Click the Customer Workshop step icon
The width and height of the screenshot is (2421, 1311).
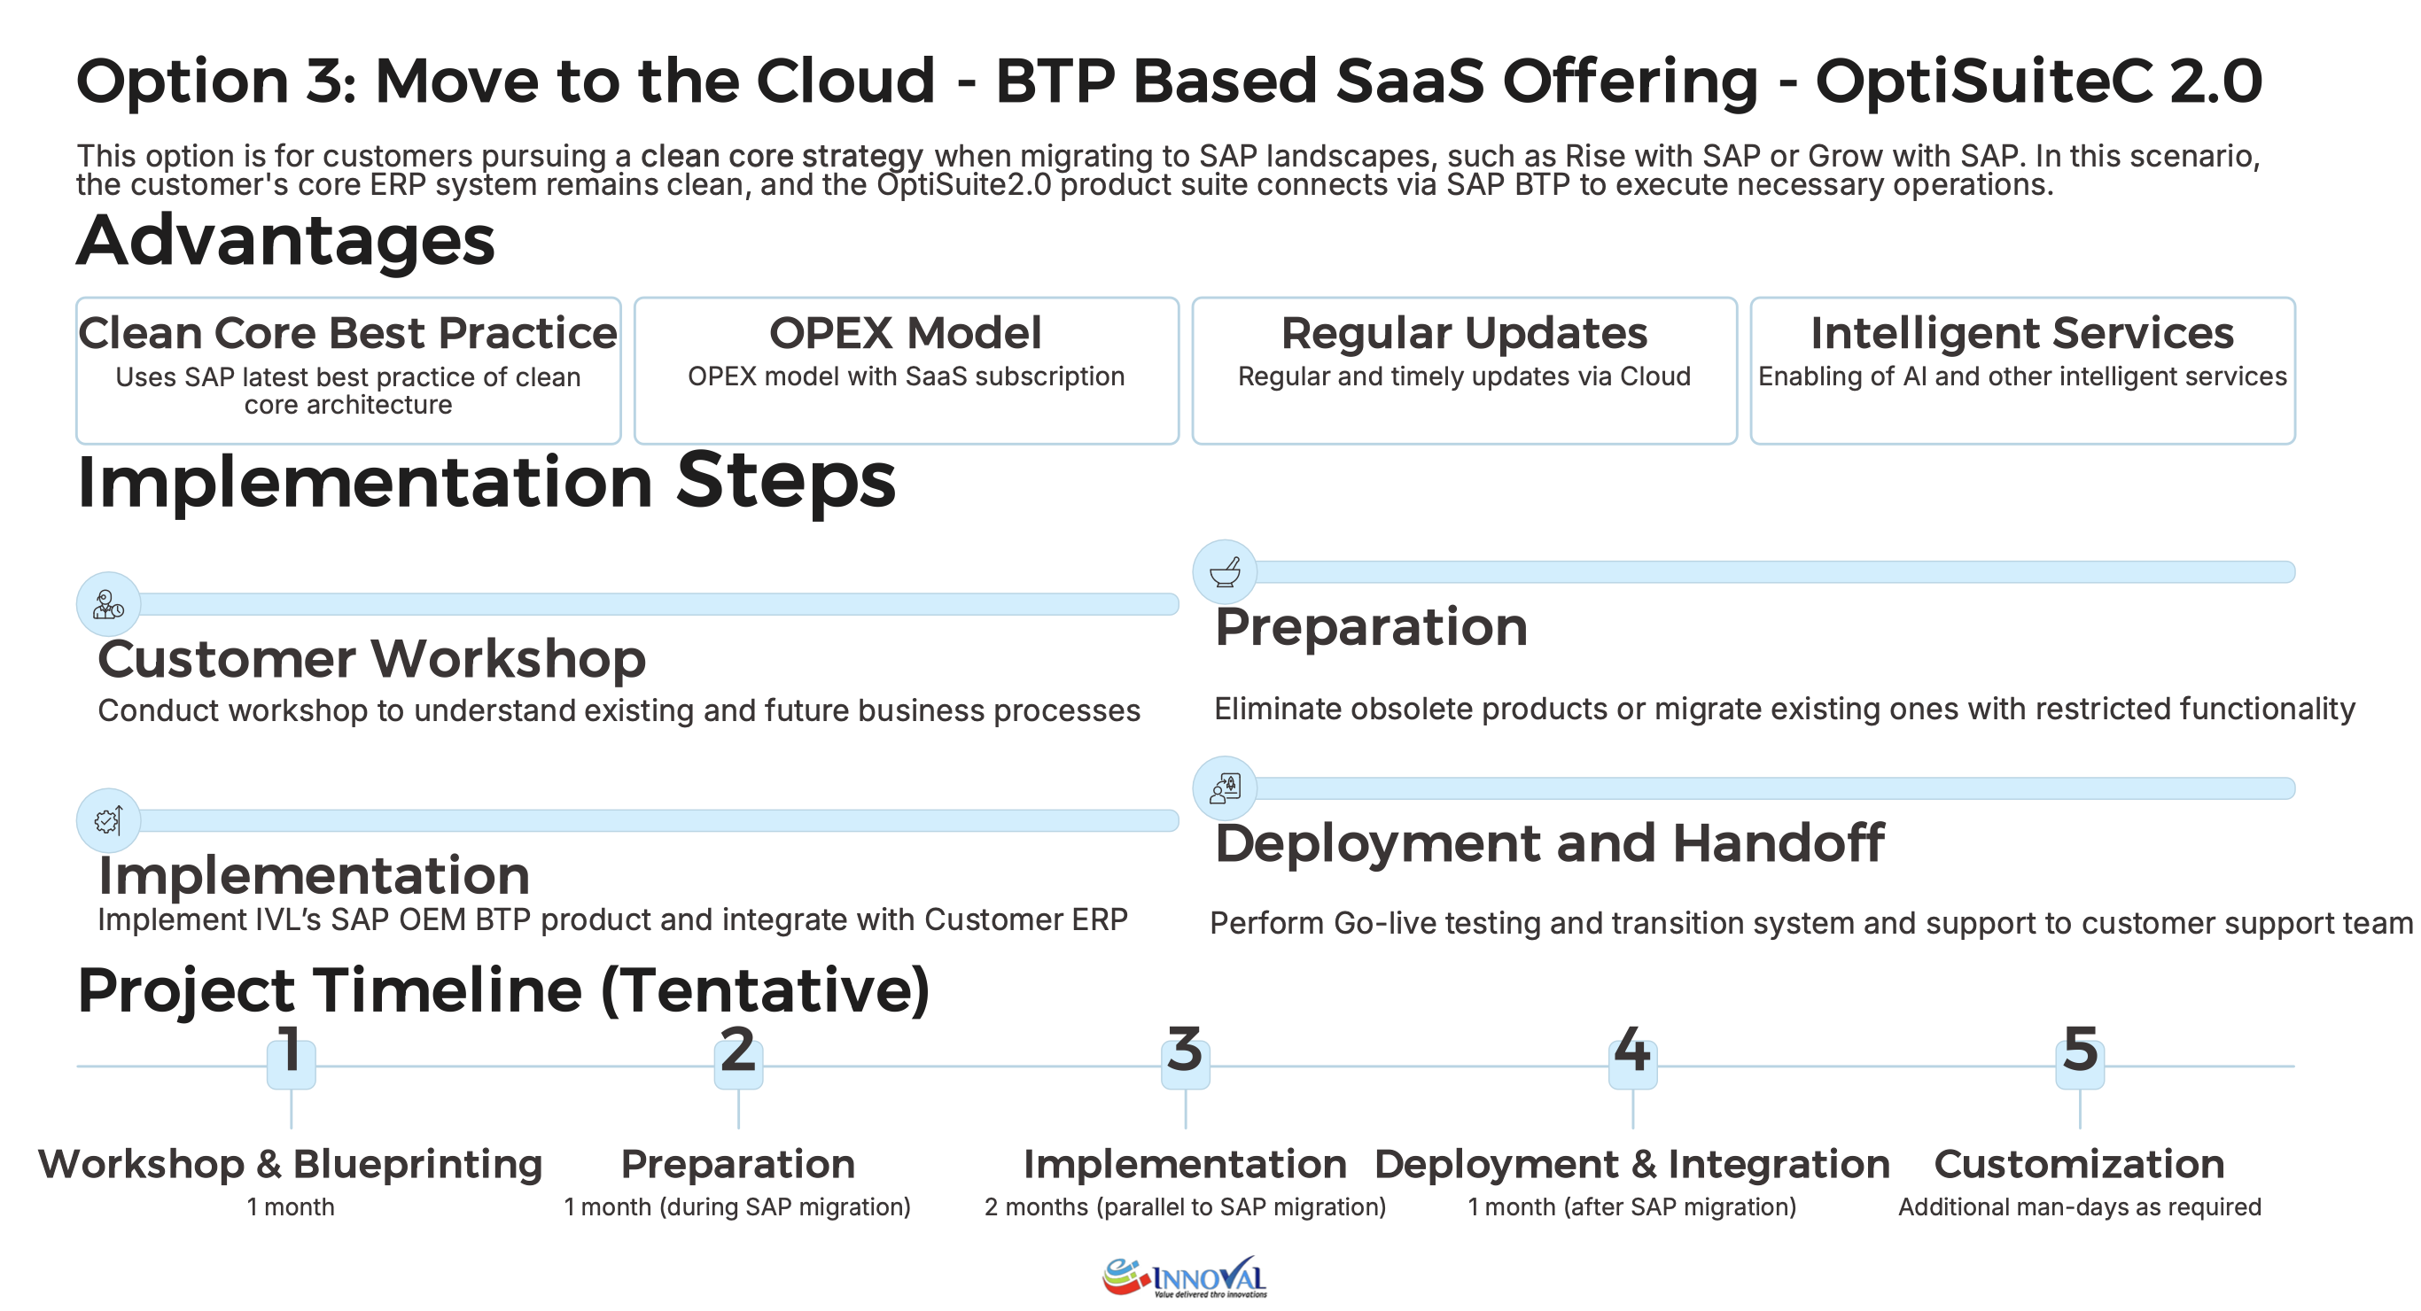(x=108, y=604)
